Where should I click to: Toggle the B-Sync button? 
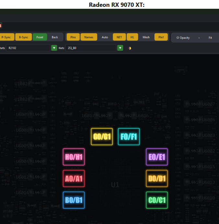pyautogui.click(x=24, y=37)
